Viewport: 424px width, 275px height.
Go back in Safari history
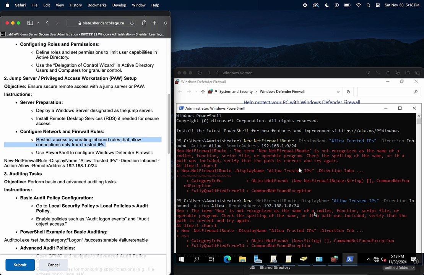[x=47, y=23]
